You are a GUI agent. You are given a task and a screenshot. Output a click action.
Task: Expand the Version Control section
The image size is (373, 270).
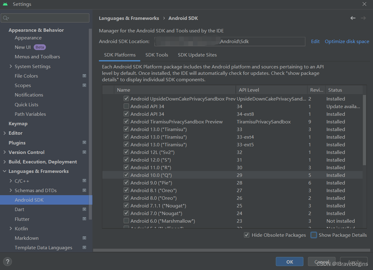pos(5,152)
